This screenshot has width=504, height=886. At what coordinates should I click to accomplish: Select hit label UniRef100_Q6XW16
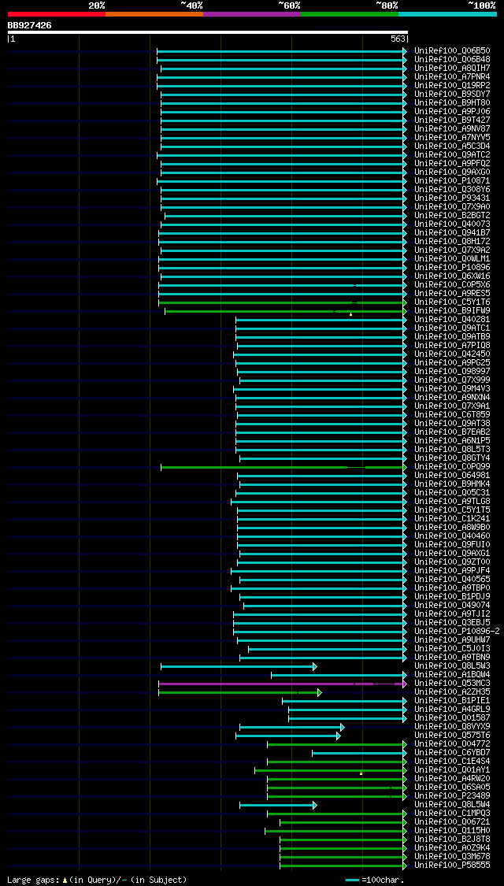point(452,277)
